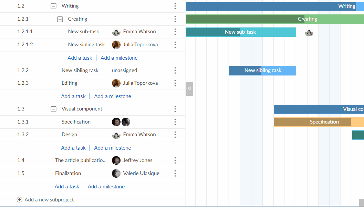Click the unassigned field for task 1.2.2
Viewport: 364px width, 210px height.
tap(124, 70)
